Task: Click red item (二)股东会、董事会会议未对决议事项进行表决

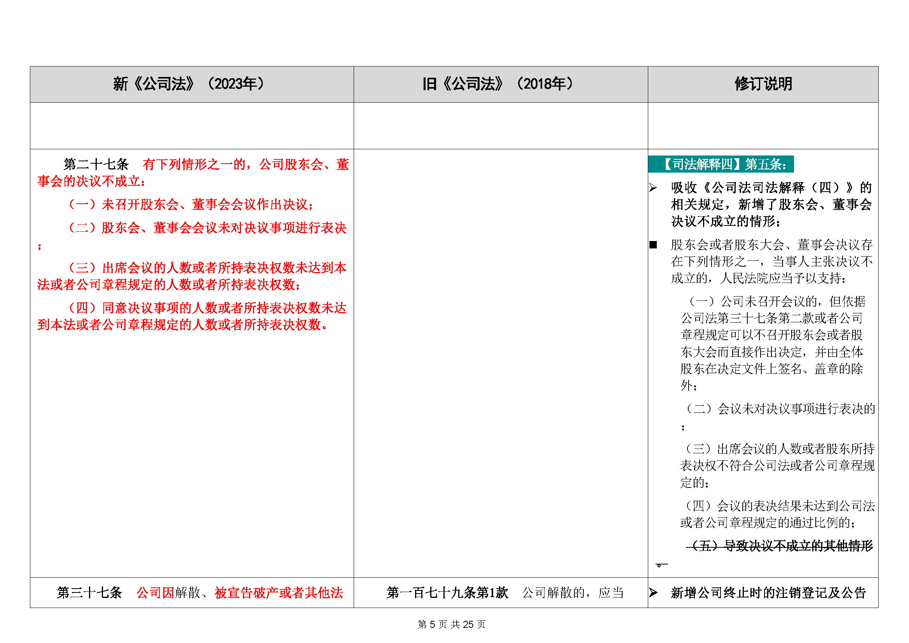Action: [207, 228]
